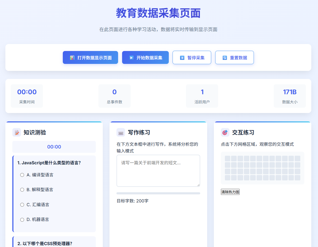The width and height of the screenshot is (318, 247).
Task: Click the 交互练习 card heading
Action: [243, 133]
